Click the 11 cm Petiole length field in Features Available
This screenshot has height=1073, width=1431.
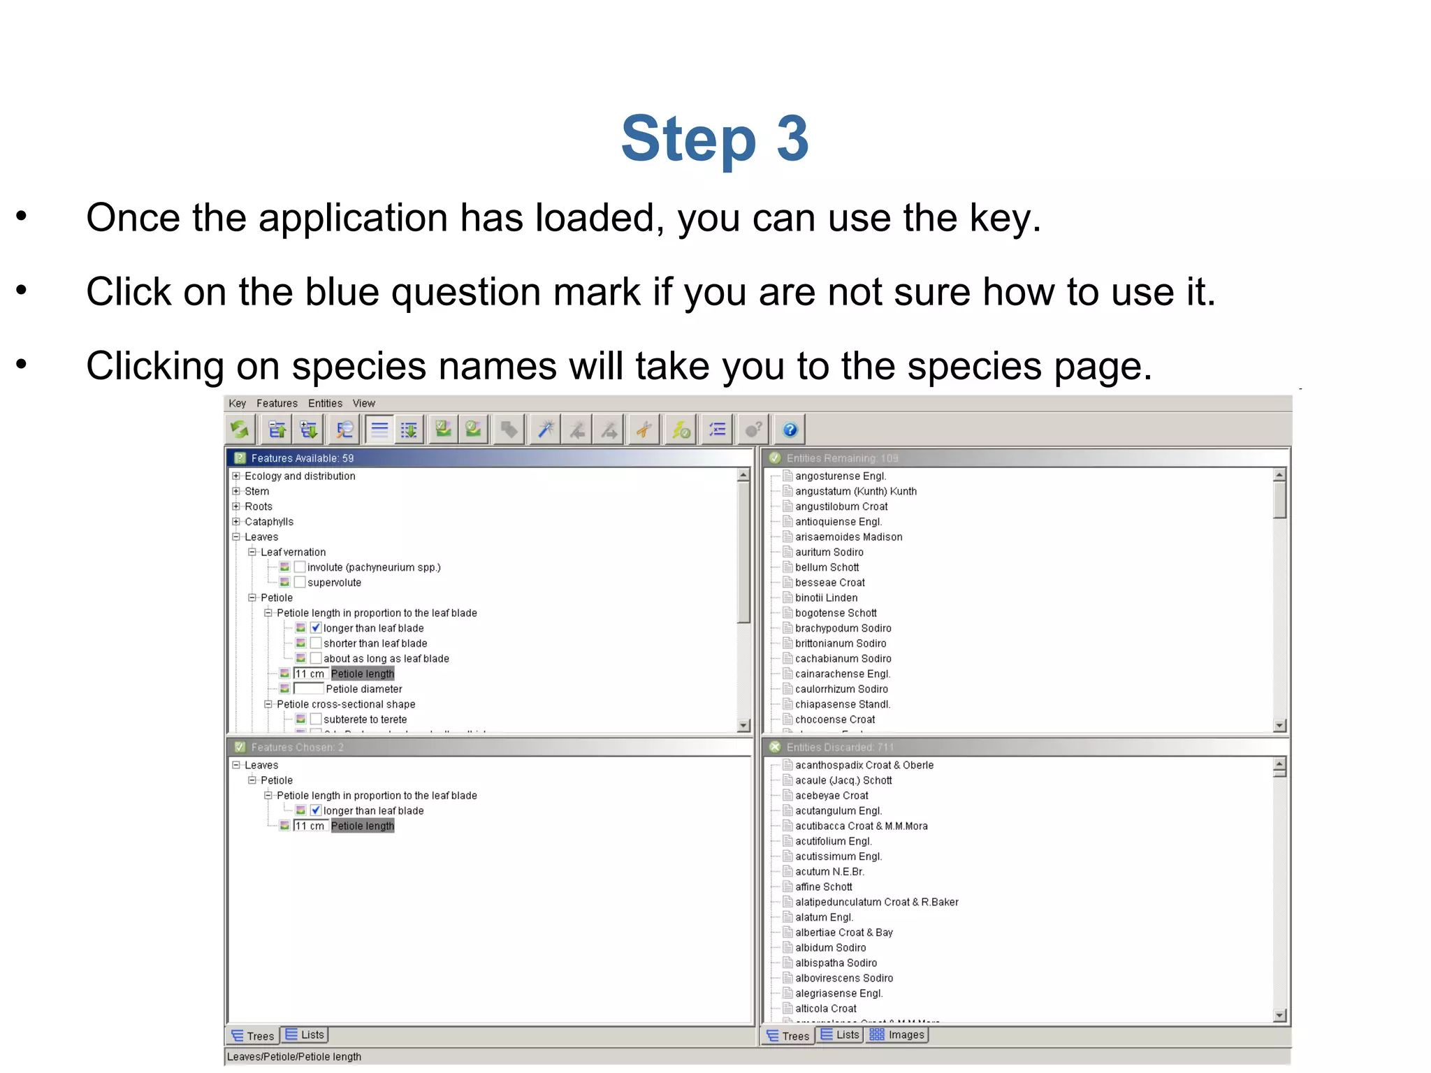pyautogui.click(x=310, y=673)
